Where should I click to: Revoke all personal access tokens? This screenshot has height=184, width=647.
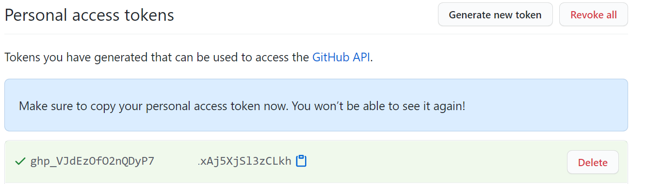click(594, 14)
